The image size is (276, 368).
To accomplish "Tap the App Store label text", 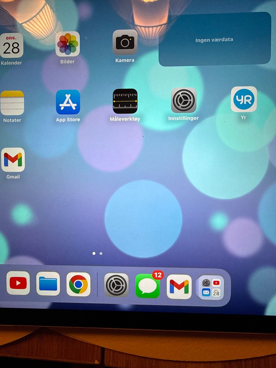I will point(68,120).
